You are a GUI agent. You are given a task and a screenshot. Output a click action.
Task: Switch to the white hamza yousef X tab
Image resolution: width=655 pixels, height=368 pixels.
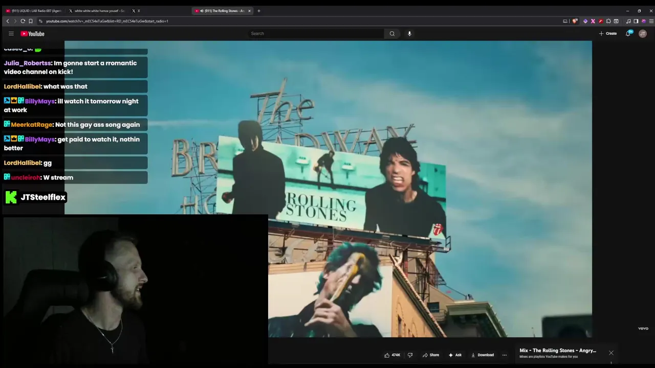pos(97,11)
